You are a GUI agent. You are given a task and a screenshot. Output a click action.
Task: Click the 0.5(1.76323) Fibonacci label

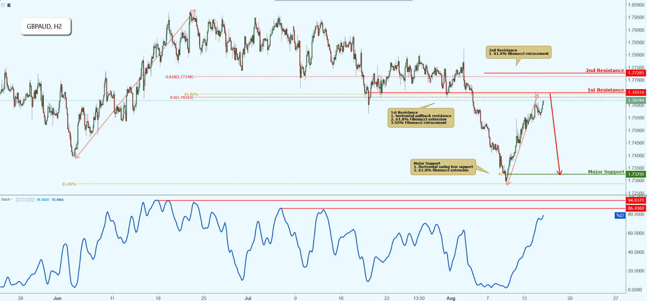[x=182, y=97]
